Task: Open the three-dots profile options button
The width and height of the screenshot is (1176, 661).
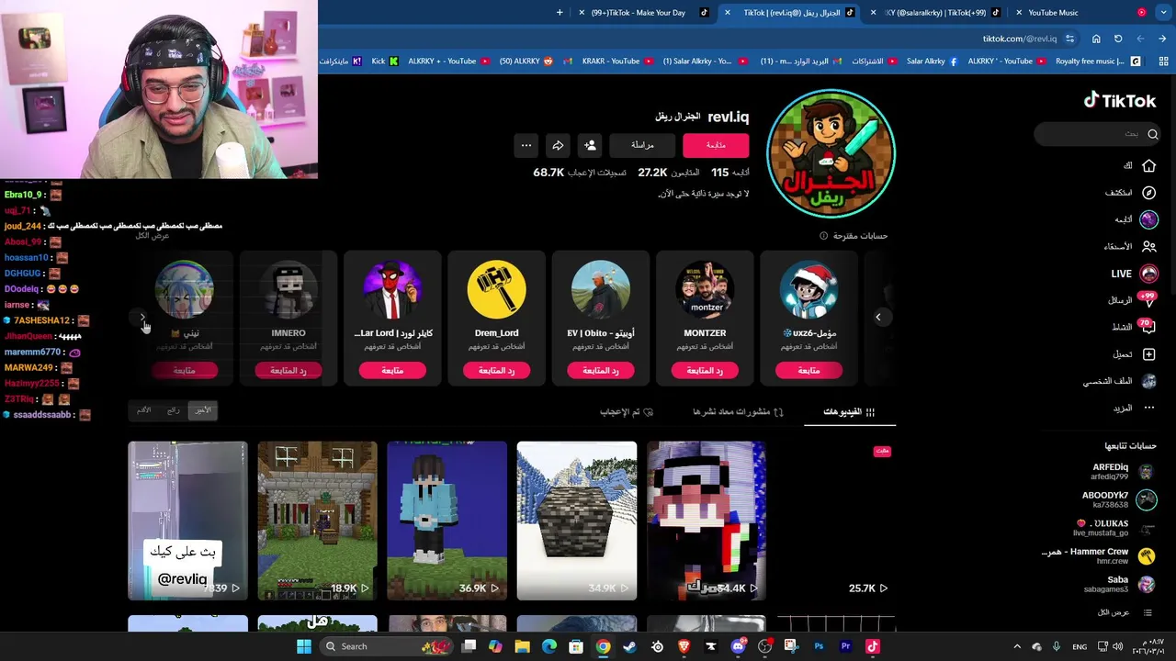Action: coord(526,145)
